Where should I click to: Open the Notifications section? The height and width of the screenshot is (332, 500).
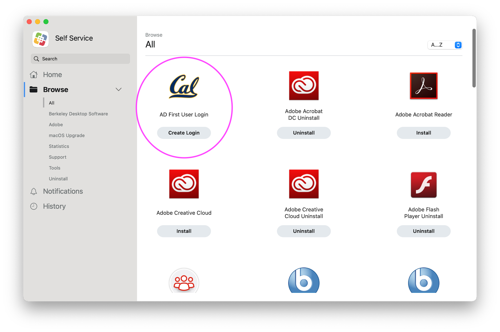pyautogui.click(x=63, y=191)
